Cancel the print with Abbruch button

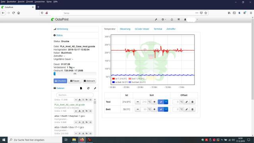click(x=89, y=81)
